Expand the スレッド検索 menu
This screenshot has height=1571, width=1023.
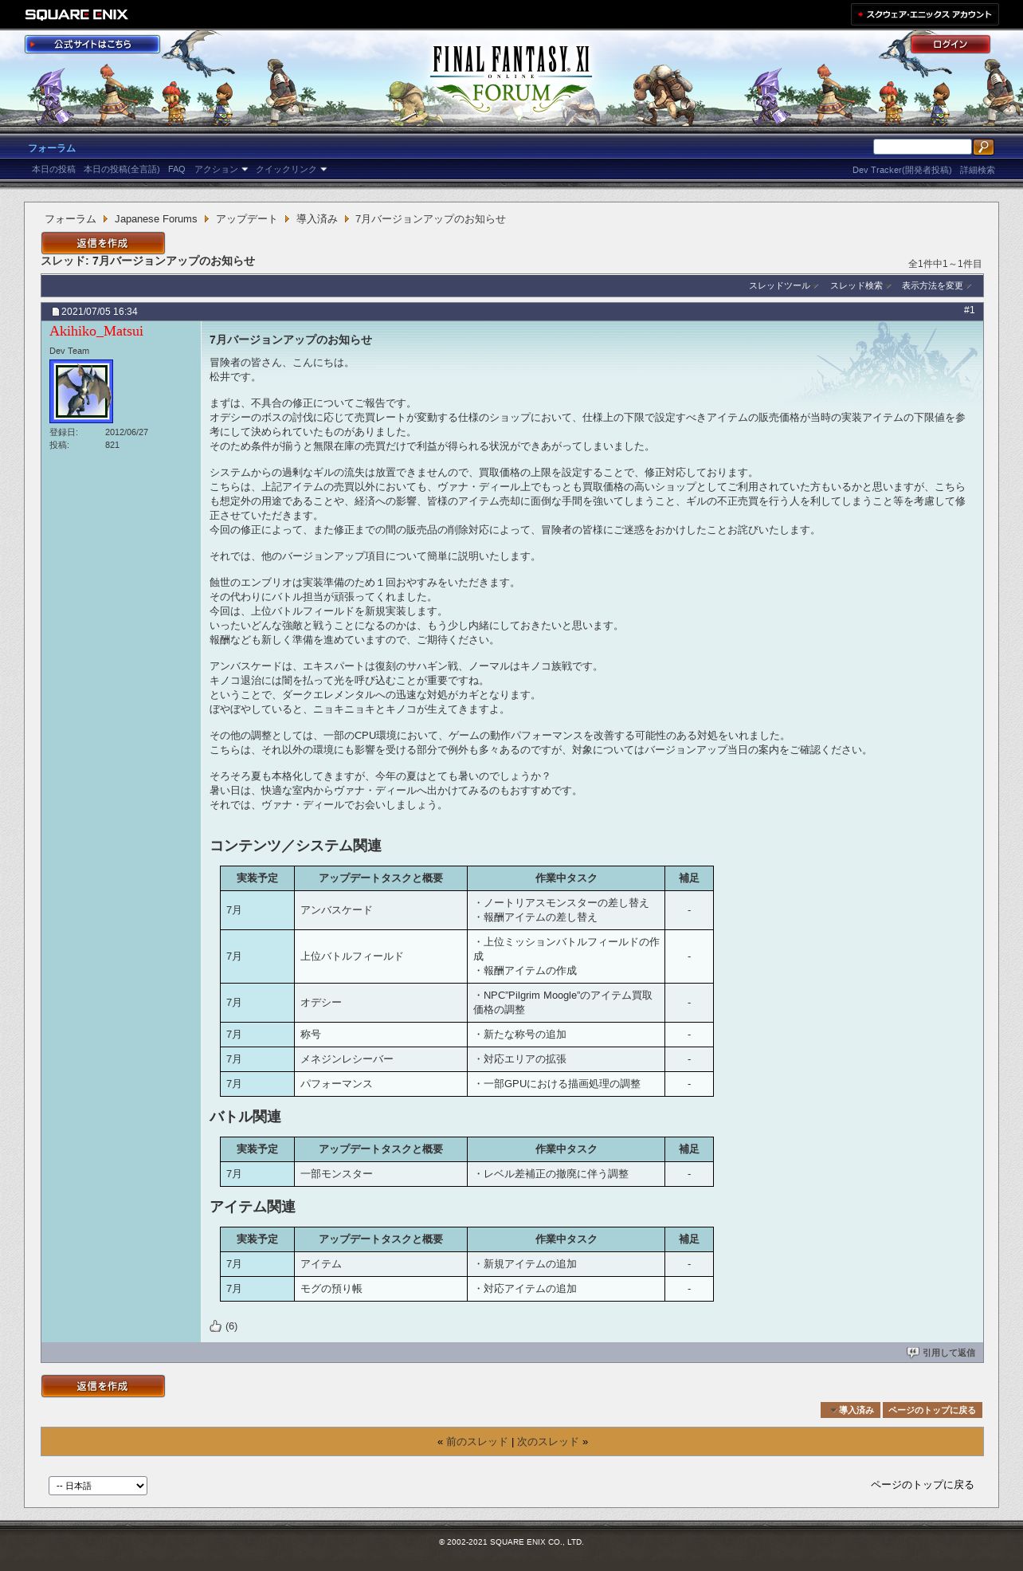(860, 286)
